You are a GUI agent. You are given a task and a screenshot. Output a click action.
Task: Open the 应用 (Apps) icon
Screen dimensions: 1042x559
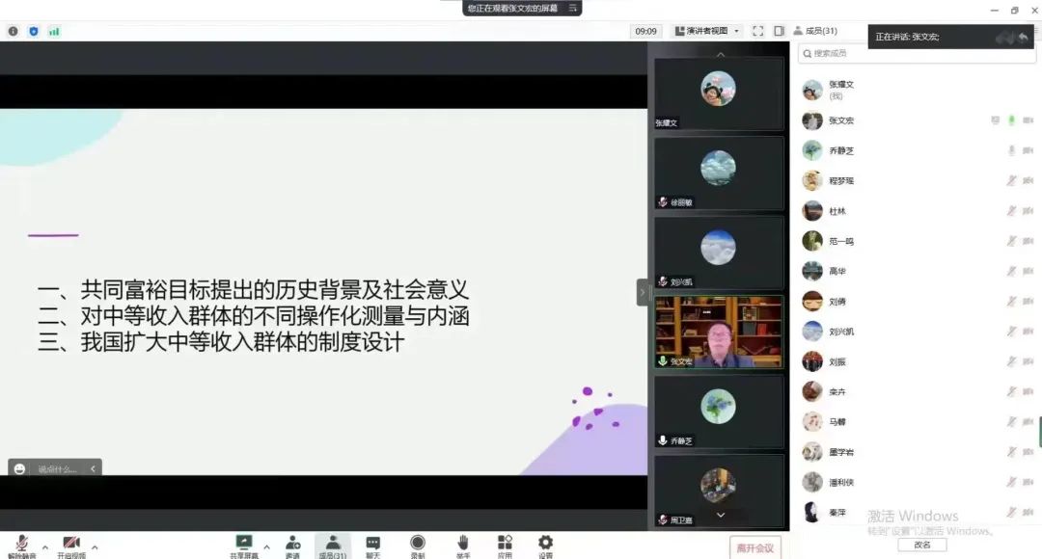coord(505,545)
